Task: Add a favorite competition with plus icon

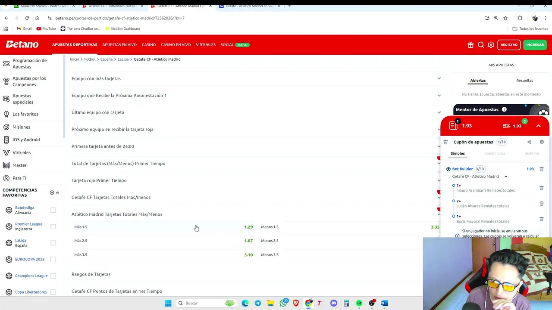Action: (52, 192)
